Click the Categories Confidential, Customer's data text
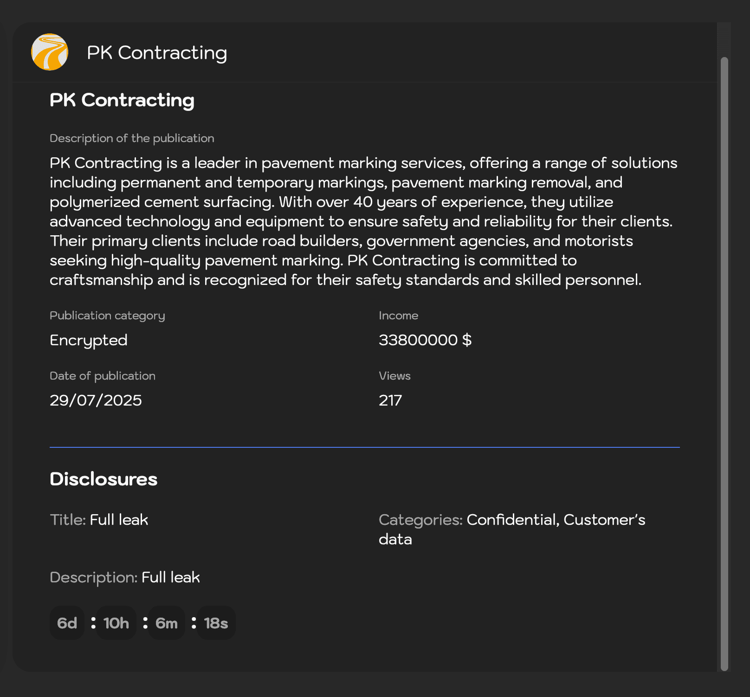This screenshot has height=697, width=750. (512, 529)
